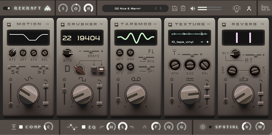Select Crusher switch A
This screenshot has width=272, height=135.
(94, 70)
